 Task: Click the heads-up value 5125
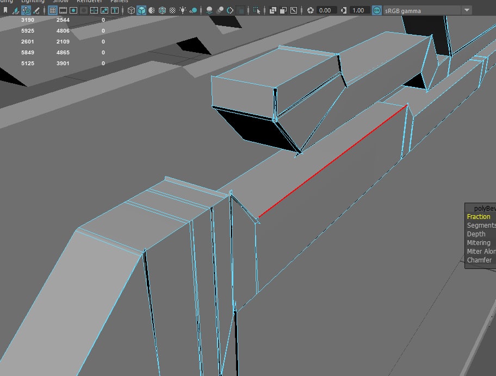(x=28, y=63)
